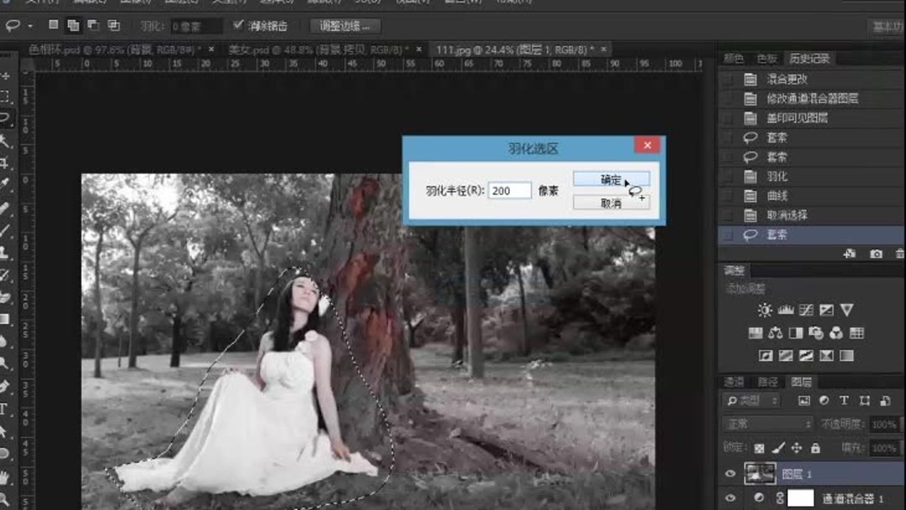Click the fill percentage value field
This screenshot has height=510, width=906.
tap(883, 448)
